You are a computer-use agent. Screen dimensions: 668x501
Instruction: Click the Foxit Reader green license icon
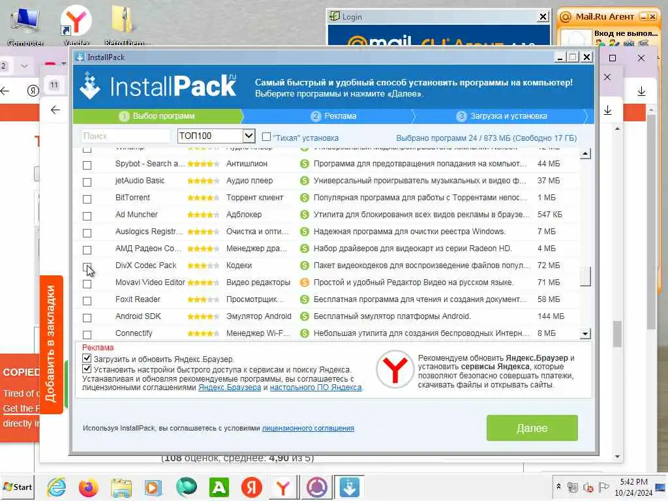tap(304, 299)
